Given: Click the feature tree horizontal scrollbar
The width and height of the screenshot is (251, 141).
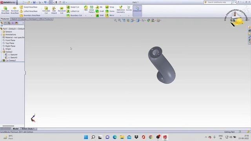Looking at the screenshot, I should coord(8,126).
